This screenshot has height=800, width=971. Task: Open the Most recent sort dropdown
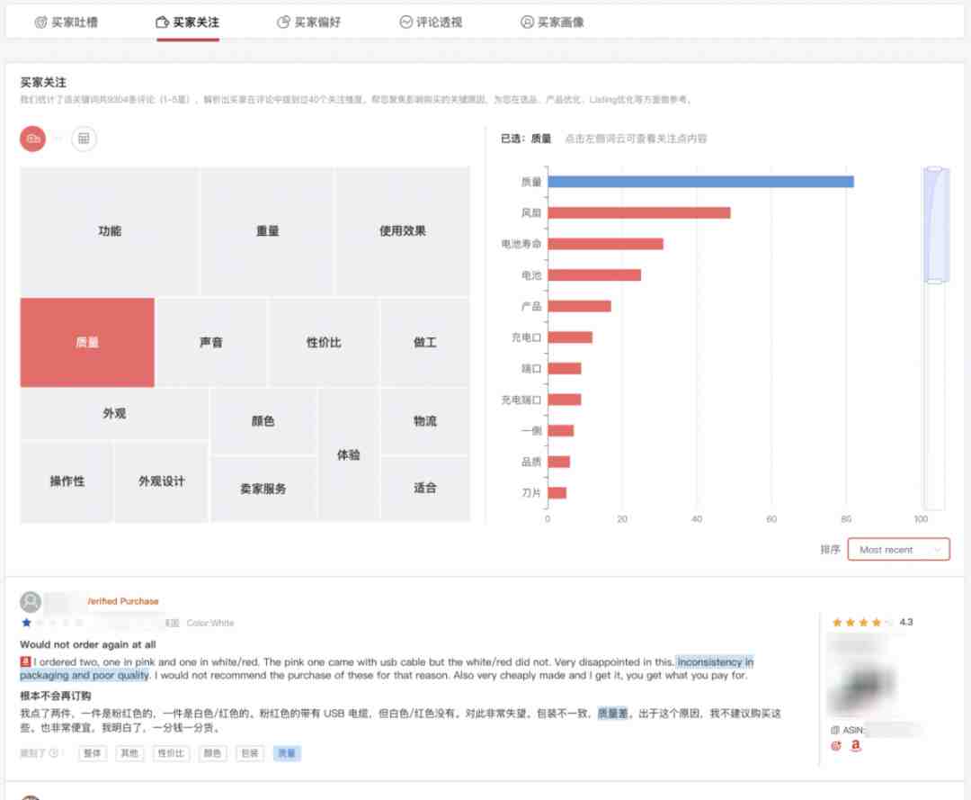898,550
